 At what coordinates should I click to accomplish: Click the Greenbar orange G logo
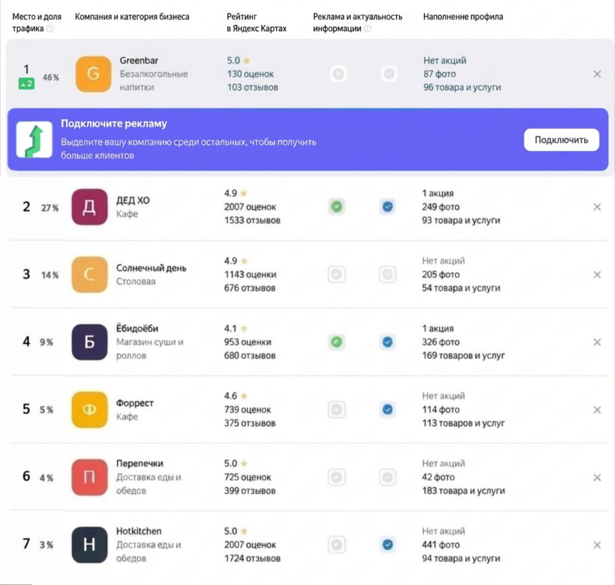(93, 74)
